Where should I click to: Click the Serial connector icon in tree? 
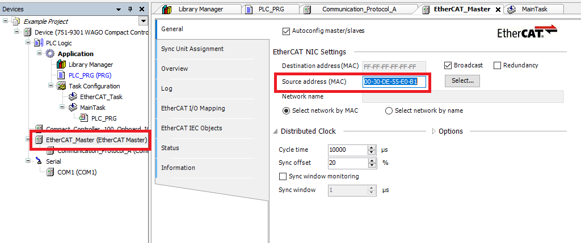[x=39, y=161]
